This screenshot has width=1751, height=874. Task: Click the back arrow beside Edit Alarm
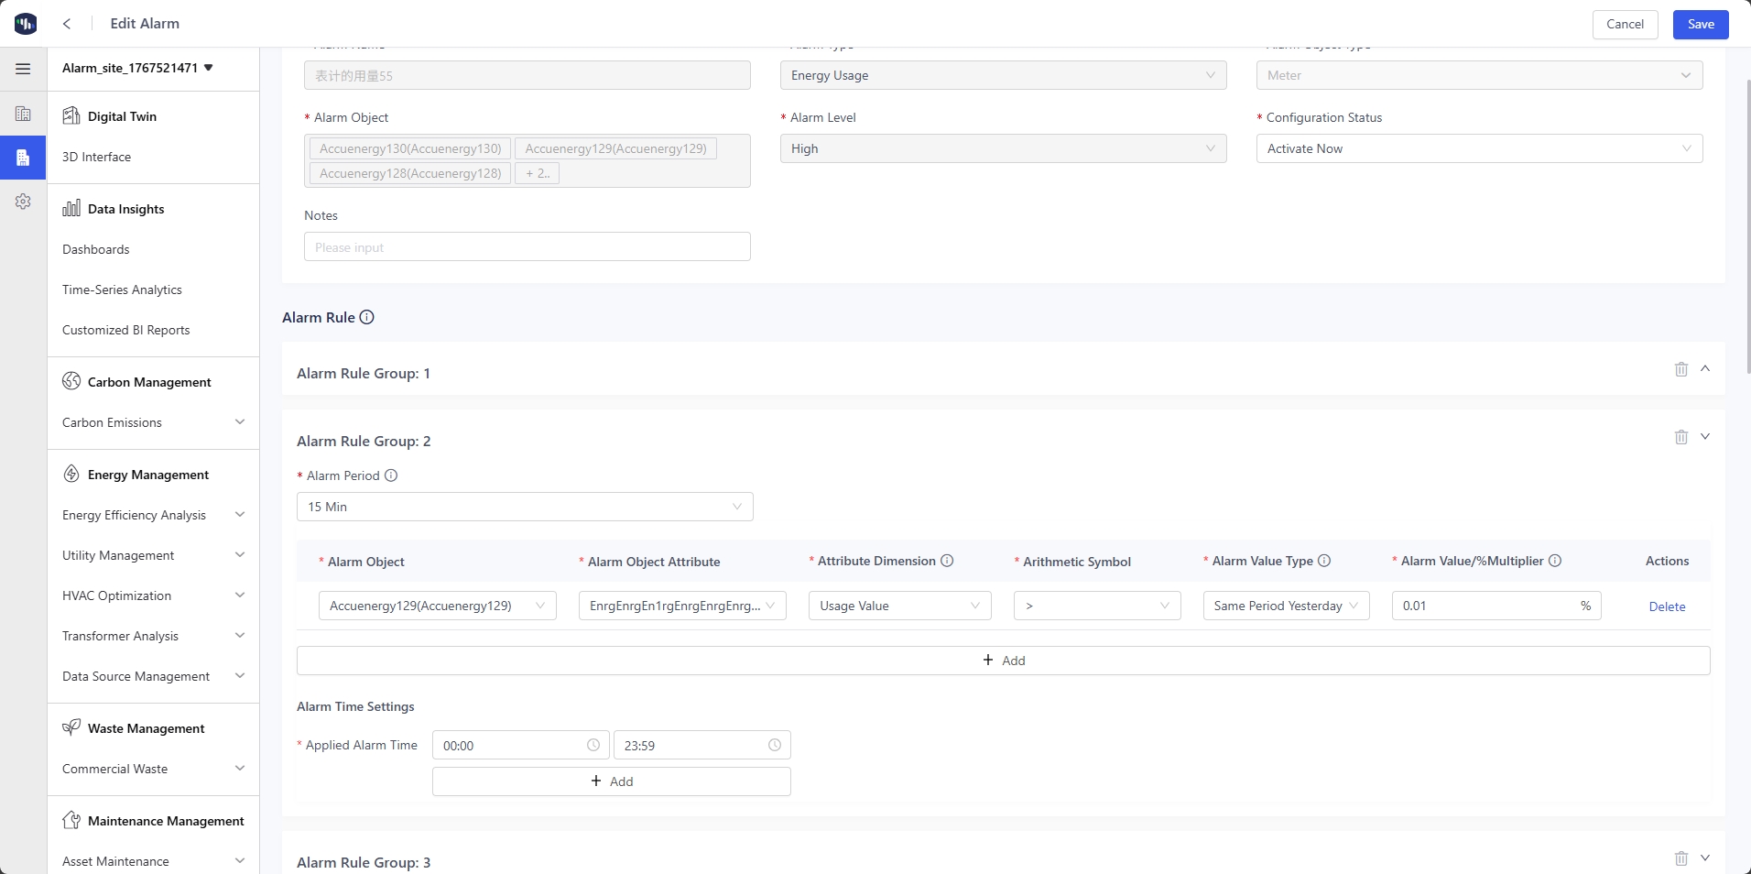pyautogui.click(x=67, y=24)
